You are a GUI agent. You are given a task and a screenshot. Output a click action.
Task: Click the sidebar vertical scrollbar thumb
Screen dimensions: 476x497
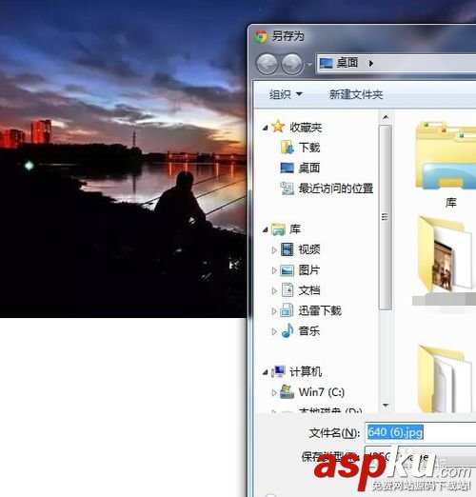pos(386,217)
